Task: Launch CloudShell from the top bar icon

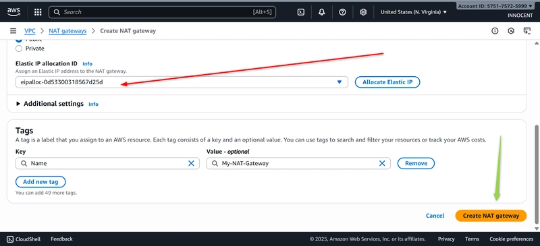Action: pyautogui.click(x=300, y=12)
